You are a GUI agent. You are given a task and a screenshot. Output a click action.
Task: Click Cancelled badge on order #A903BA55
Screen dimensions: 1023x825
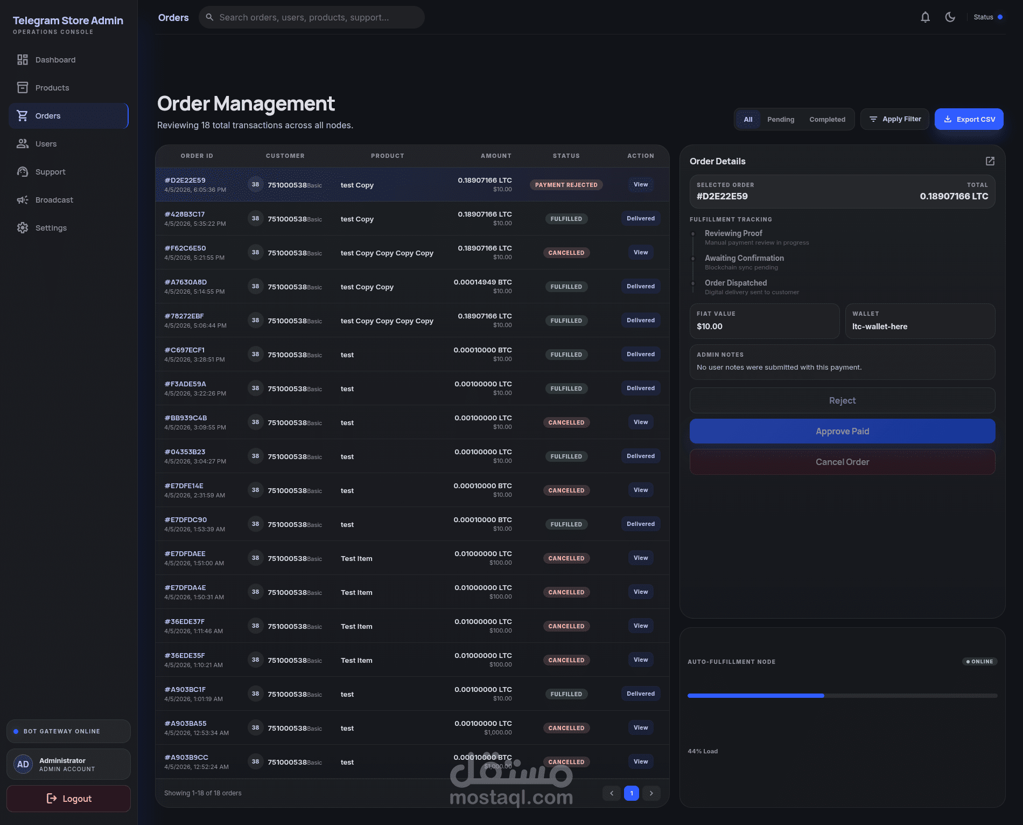pos(566,728)
